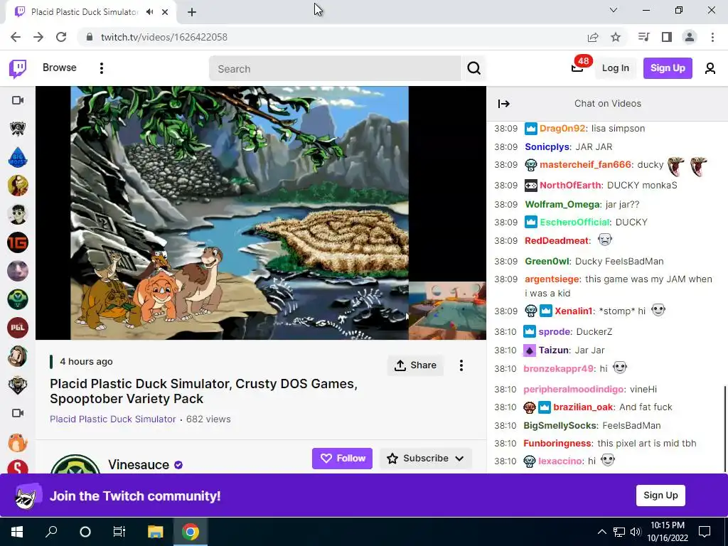The image size is (728, 546).
Task: Click username EscheroOfficial in chat
Action: [574, 223]
